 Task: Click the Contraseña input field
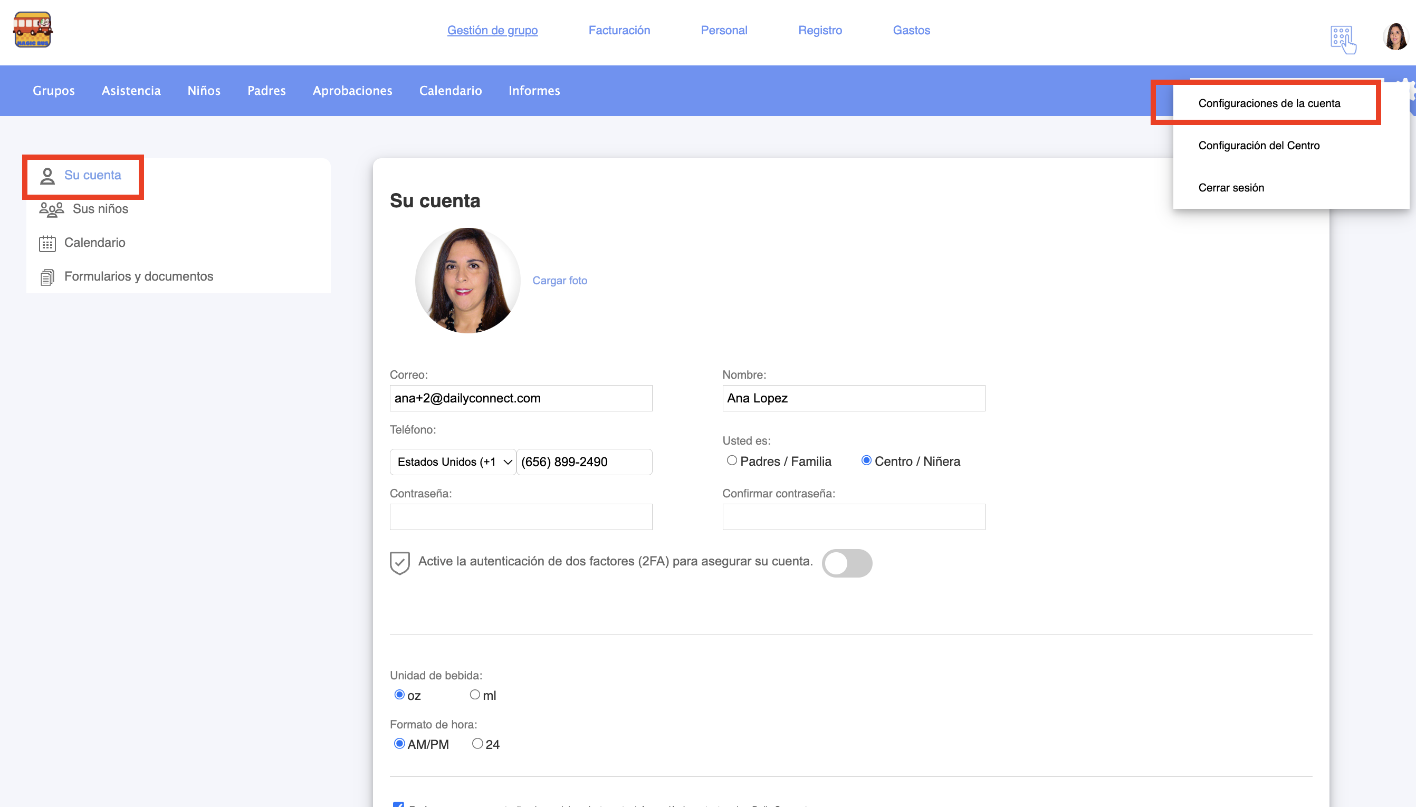(x=520, y=516)
